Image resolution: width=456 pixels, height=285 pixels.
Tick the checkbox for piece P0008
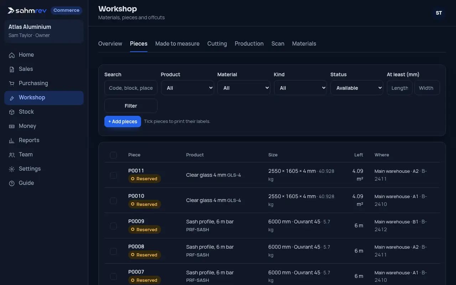113,251
